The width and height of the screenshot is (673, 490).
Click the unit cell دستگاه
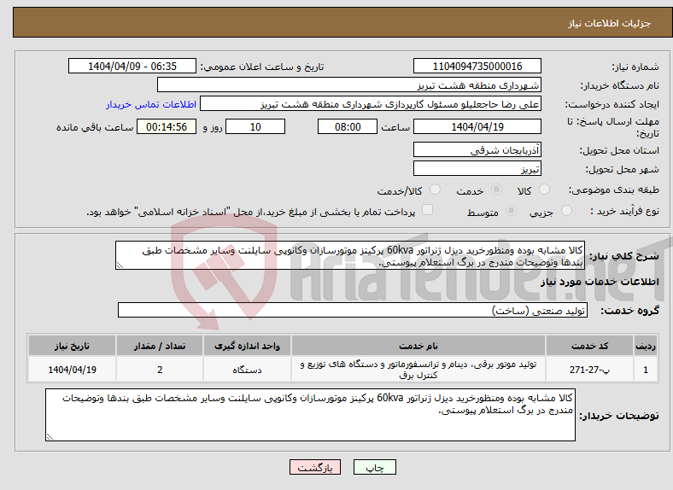click(247, 370)
